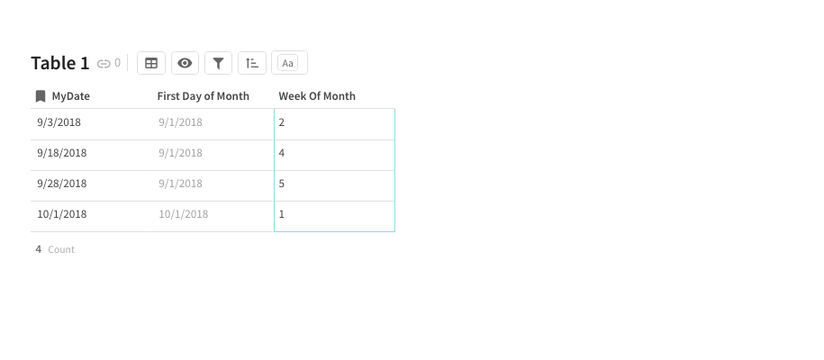Click the Week Of Month cell showing 5
Screen dimensions: 824x360
334,184
